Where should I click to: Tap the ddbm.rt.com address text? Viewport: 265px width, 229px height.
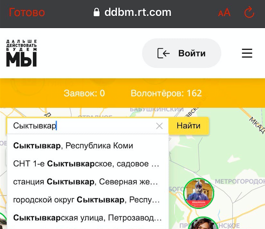coord(138,13)
